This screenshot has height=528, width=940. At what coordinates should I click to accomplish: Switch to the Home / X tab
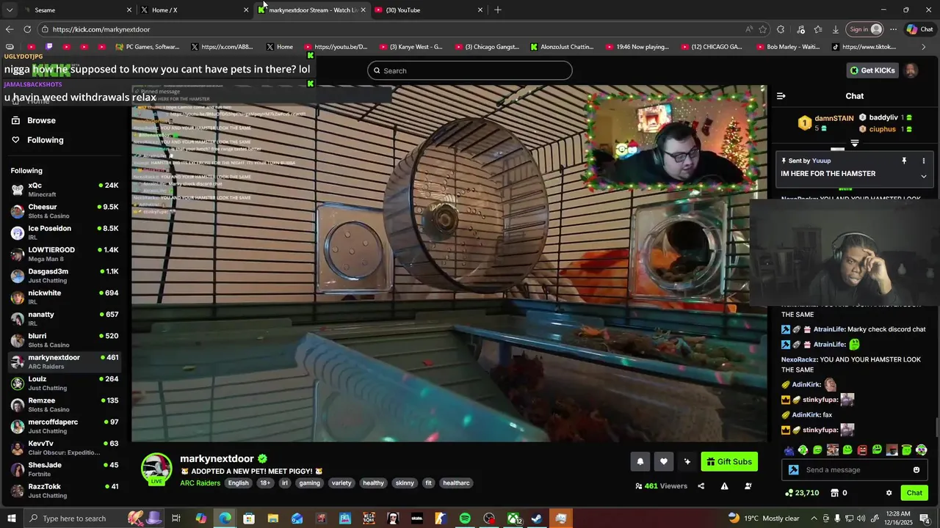click(195, 10)
